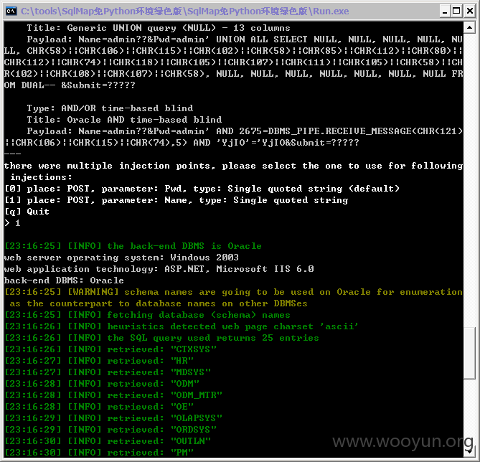Click the retrieved "CTXSYS" line
Viewport: 480px width, 462px height.
[110, 349]
